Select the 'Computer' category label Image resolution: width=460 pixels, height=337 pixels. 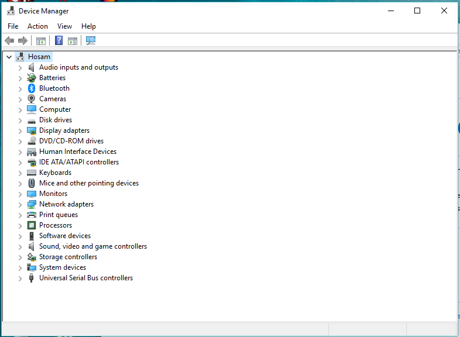click(x=55, y=109)
